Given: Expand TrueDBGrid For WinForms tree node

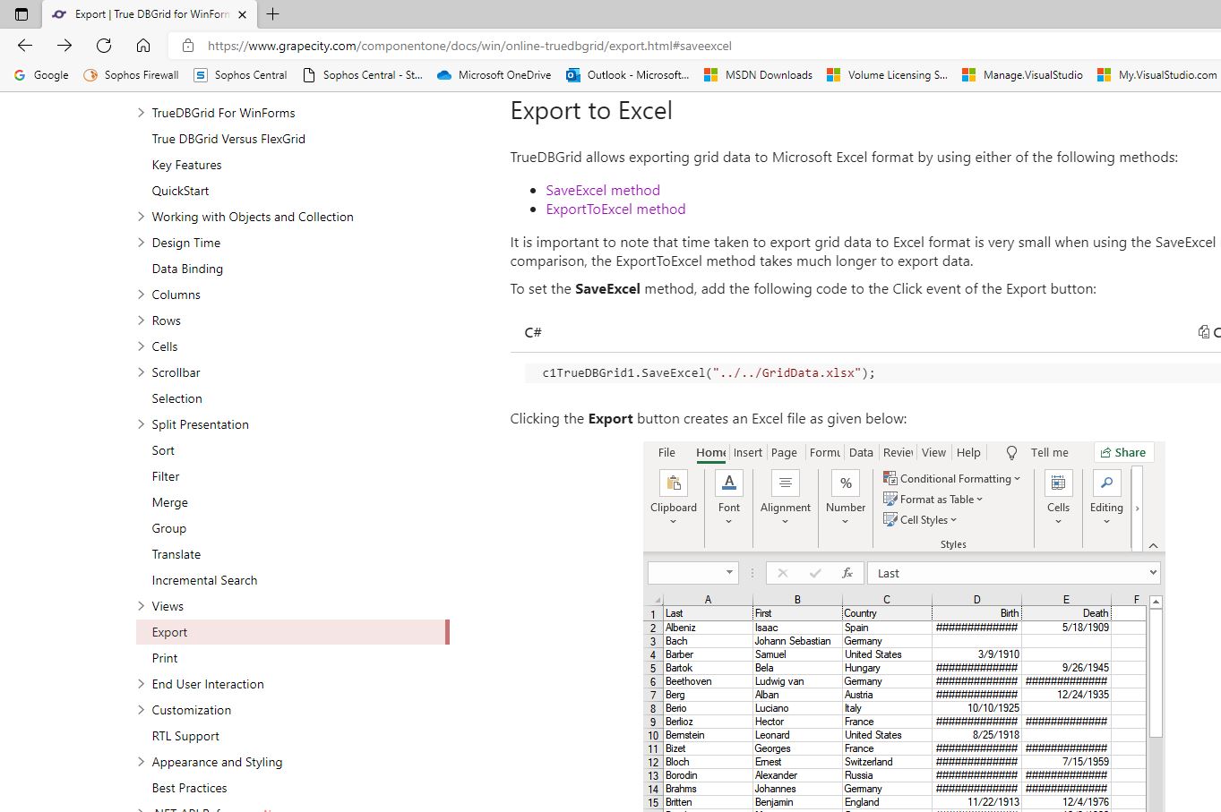Looking at the screenshot, I should 141,113.
